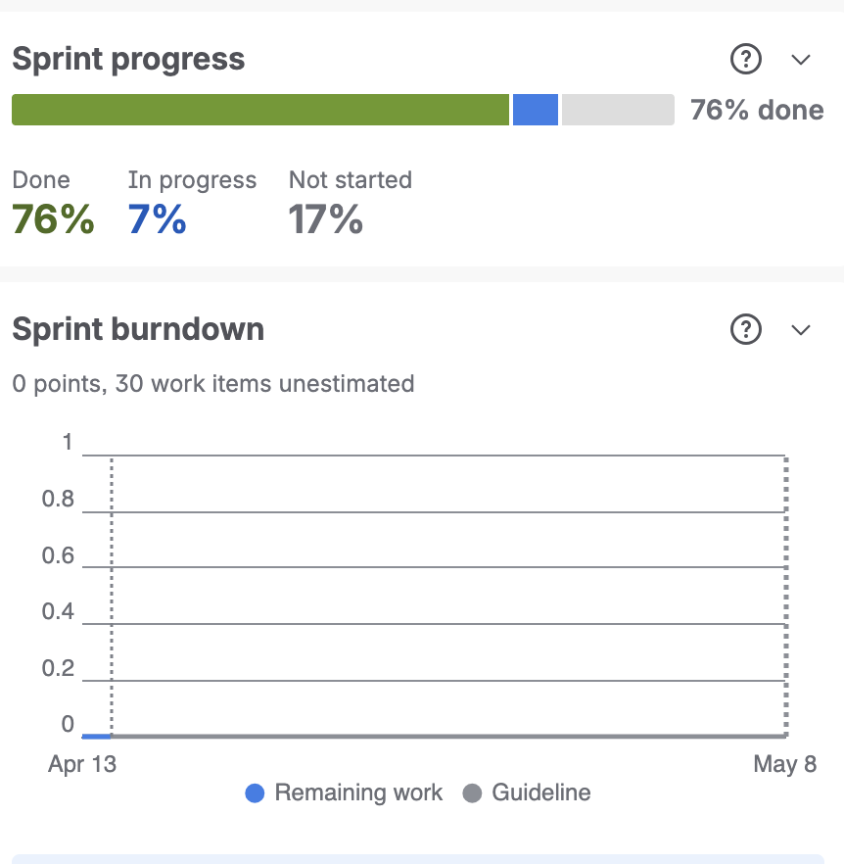Expand the partially visible panel at bottom
Image resolution: width=844 pixels, height=864 pixels.
(422, 858)
